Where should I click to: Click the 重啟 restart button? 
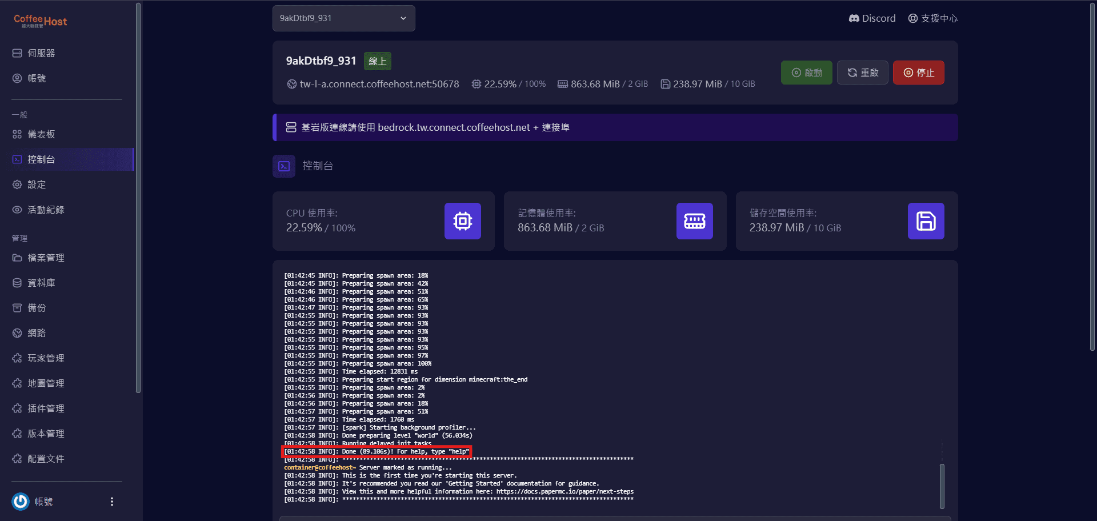coord(863,73)
